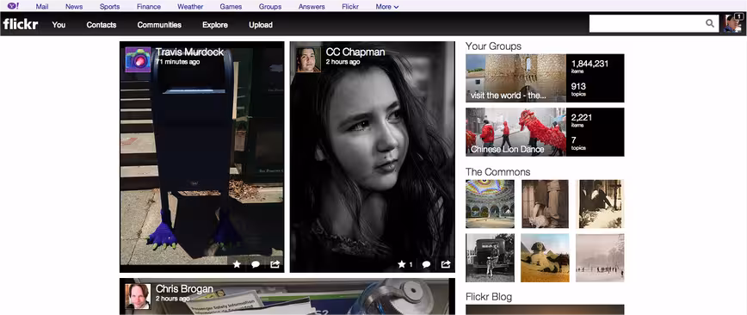Open Yahoo Answers link
This screenshot has height=315, width=747.
click(x=312, y=7)
